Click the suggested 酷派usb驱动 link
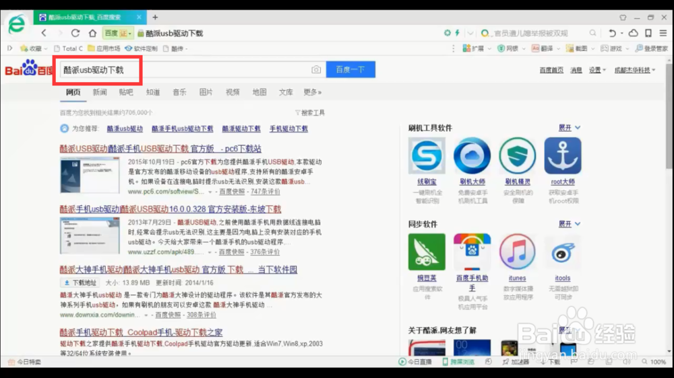 click(x=125, y=128)
